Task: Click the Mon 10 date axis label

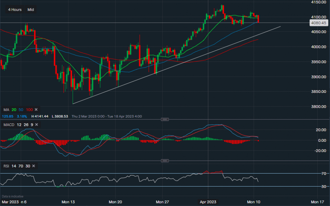Action: click(253, 202)
